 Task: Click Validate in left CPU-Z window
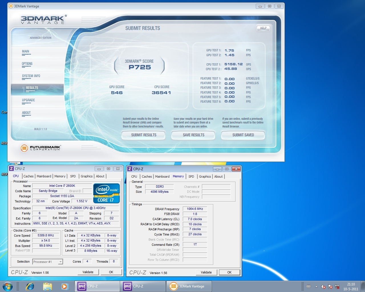point(88,272)
